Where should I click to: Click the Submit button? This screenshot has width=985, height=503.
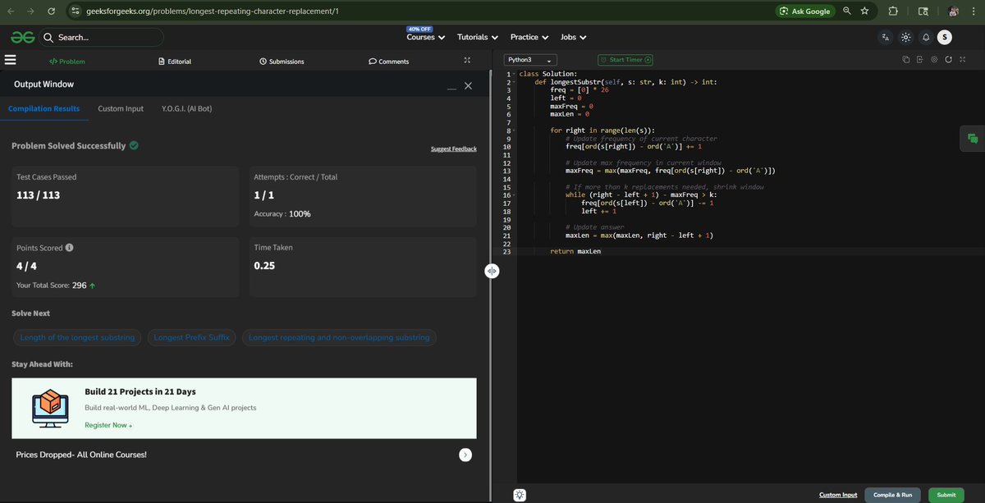click(946, 495)
